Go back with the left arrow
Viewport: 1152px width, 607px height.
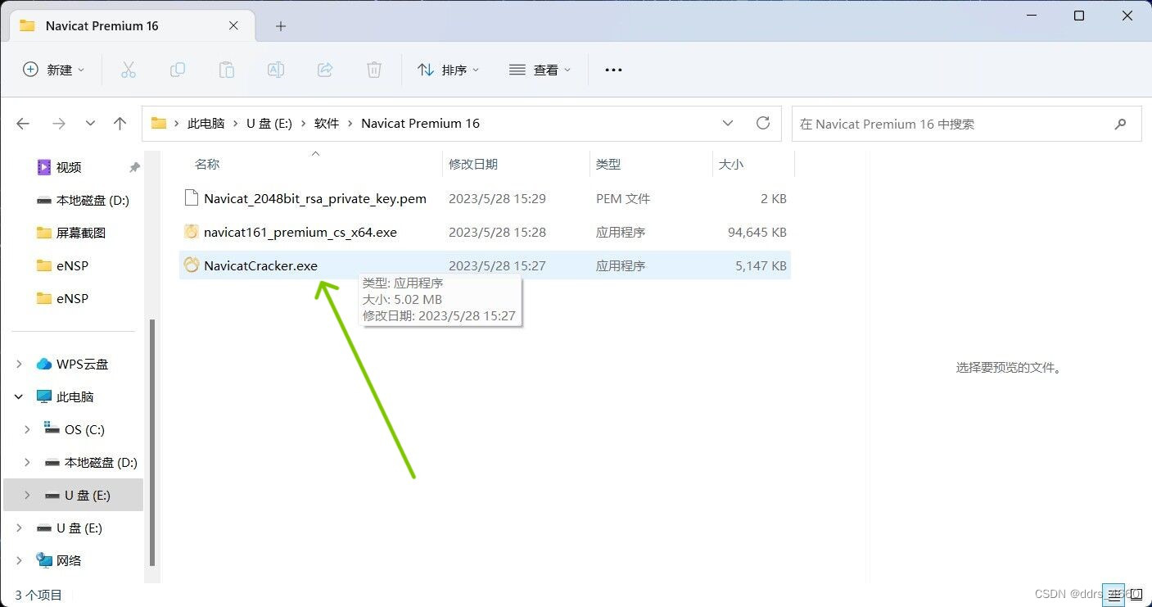23,124
